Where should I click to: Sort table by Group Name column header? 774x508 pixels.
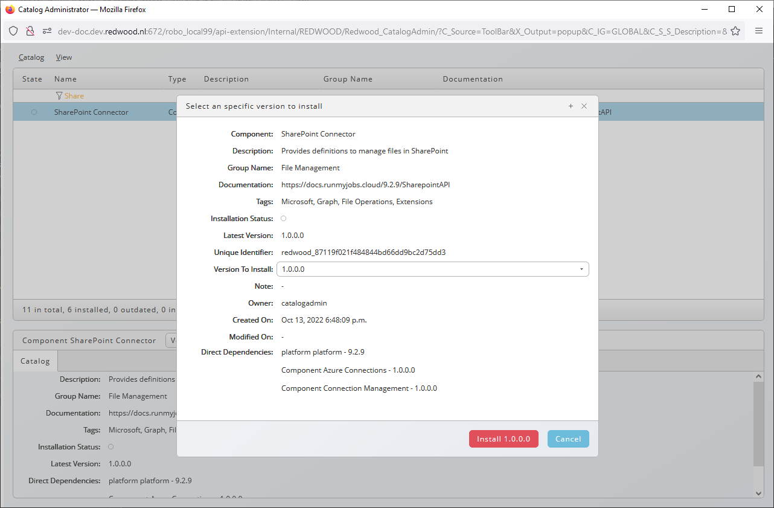(x=348, y=79)
